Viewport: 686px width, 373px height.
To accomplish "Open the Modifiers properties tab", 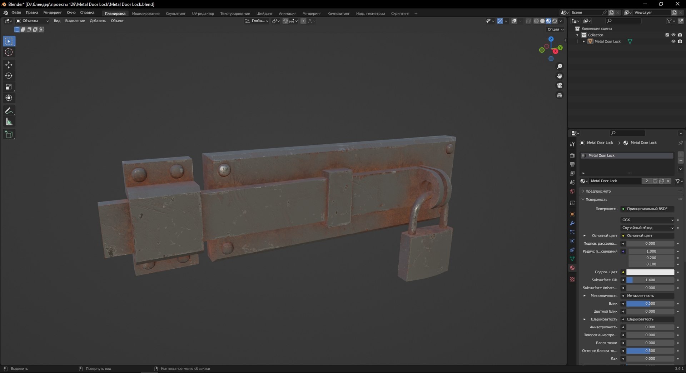I will coord(572,223).
